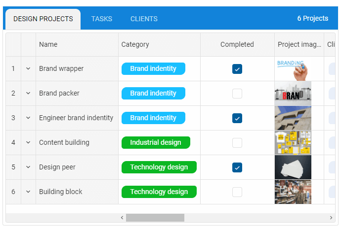Viewport: 342px width, 231px height.
Task: Expand the Brand packer row details
Action: coord(28,94)
